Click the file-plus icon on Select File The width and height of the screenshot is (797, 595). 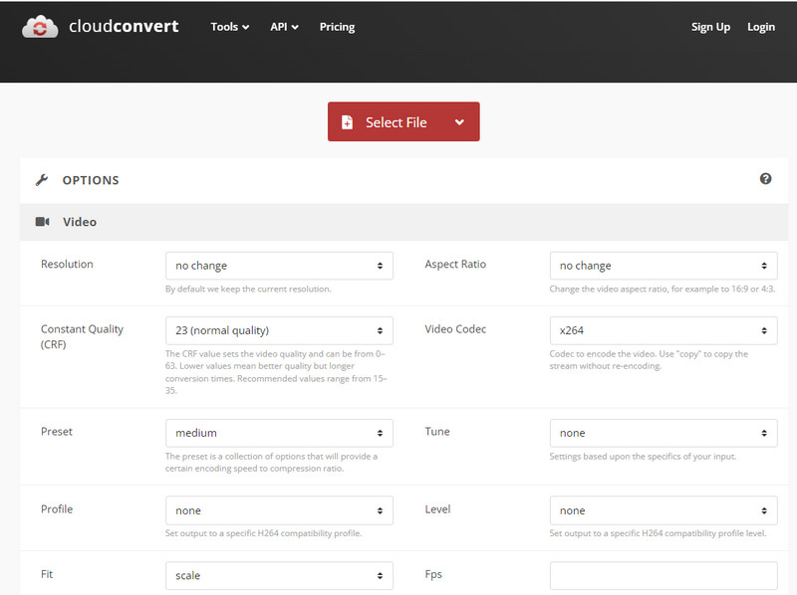tap(347, 122)
